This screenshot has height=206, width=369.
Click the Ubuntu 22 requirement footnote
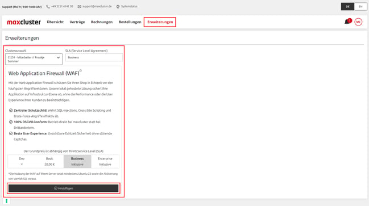[x=63, y=176]
